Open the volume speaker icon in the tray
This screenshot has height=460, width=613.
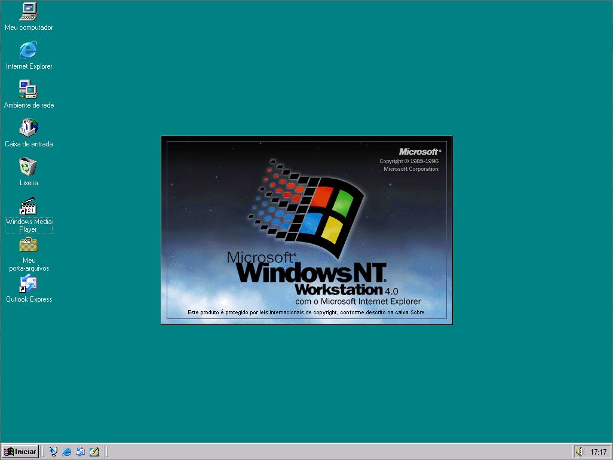coord(580,452)
